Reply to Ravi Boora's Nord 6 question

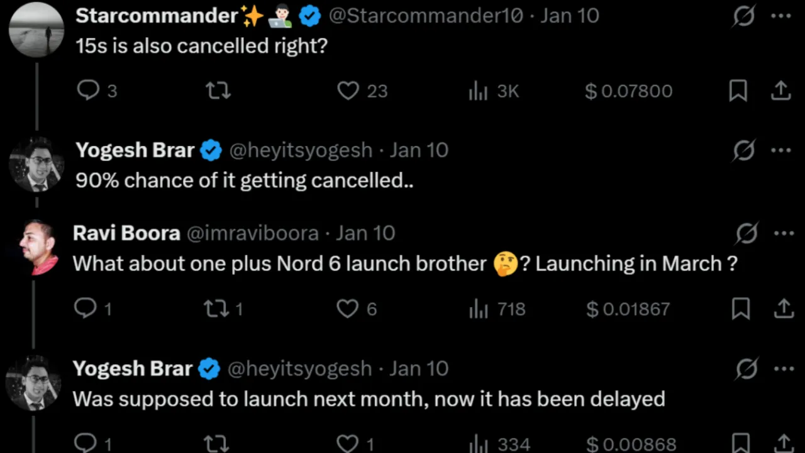(85, 309)
